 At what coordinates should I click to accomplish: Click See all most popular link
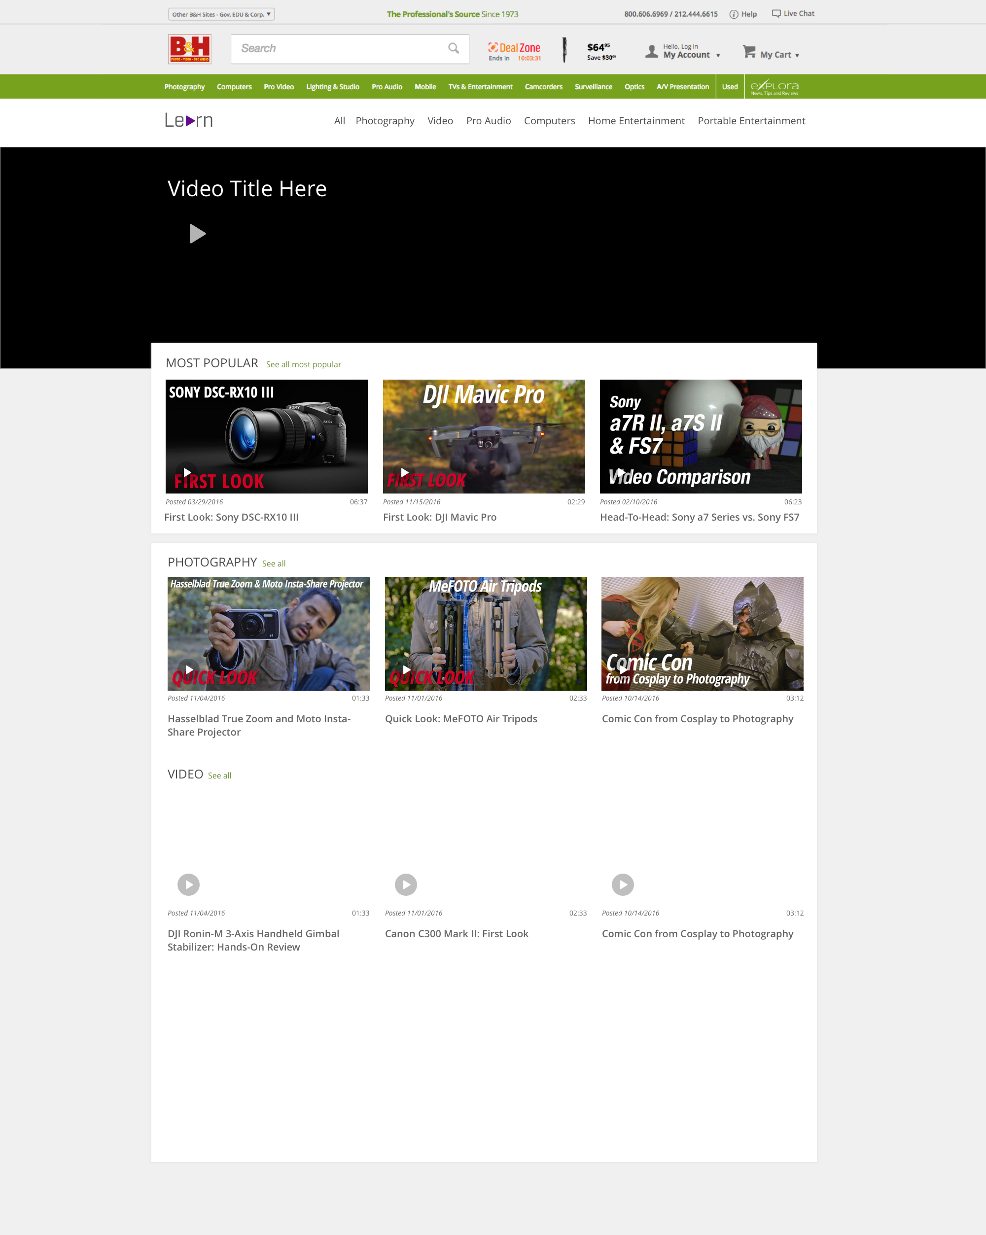304,364
